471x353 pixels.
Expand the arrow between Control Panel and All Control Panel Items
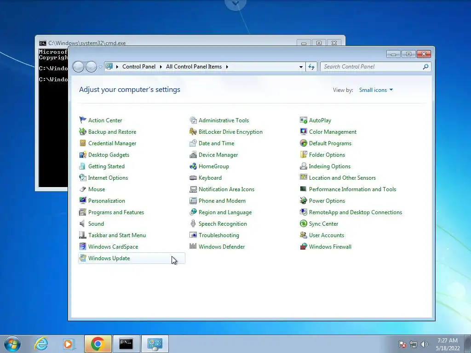(x=161, y=67)
